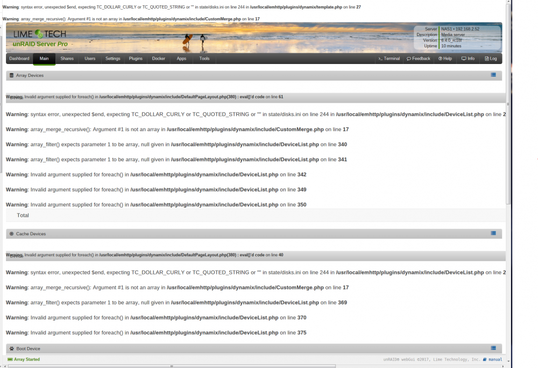Screen dimensions: 538x368
Task: Click the unRAID Server Pro title
Action: pos(40,44)
